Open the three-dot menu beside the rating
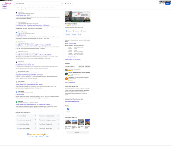This screenshot has width=173, height=146. (x=84, y=26)
